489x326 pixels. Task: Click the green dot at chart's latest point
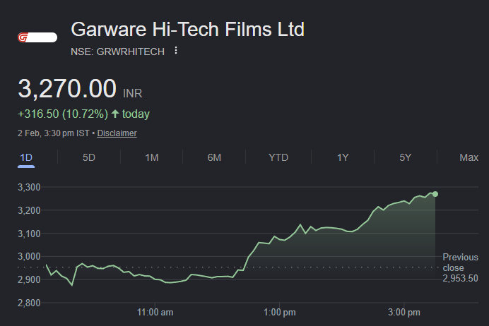(x=435, y=194)
